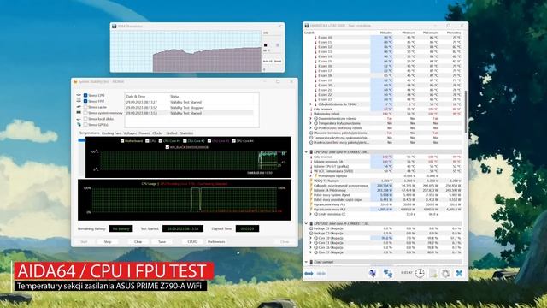Enable the Stress GPU(s) checkbox
The width and height of the screenshot is (547, 308).
point(85,125)
